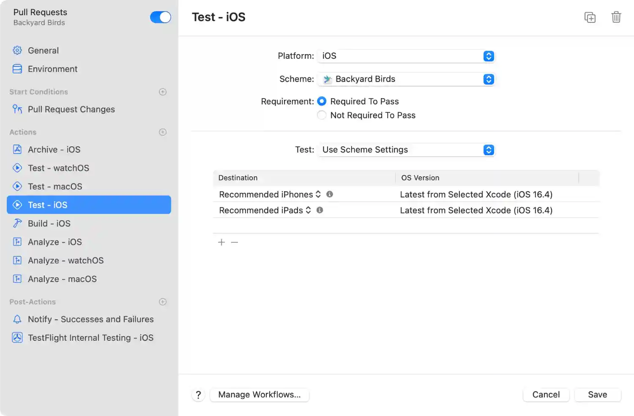Viewport: 634px width, 416px height.
Task: Select Required To Pass radio button
Action: point(322,101)
